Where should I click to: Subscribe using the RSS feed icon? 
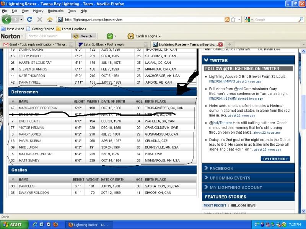click(x=227, y=19)
